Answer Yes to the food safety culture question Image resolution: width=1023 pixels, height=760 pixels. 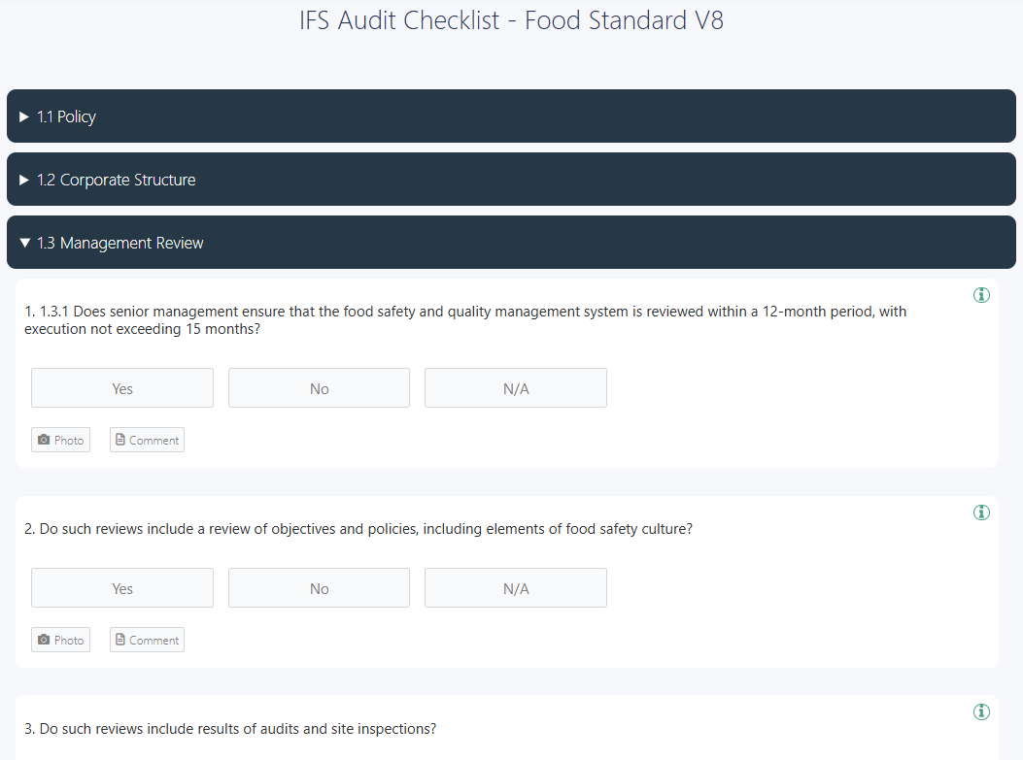pyautogui.click(x=121, y=587)
